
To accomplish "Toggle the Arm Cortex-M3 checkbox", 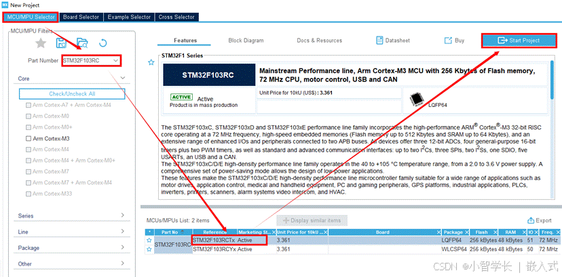I will [x=29, y=138].
